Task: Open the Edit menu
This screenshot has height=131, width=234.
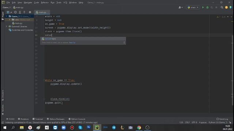Action: pyautogui.click(x=14, y=3)
